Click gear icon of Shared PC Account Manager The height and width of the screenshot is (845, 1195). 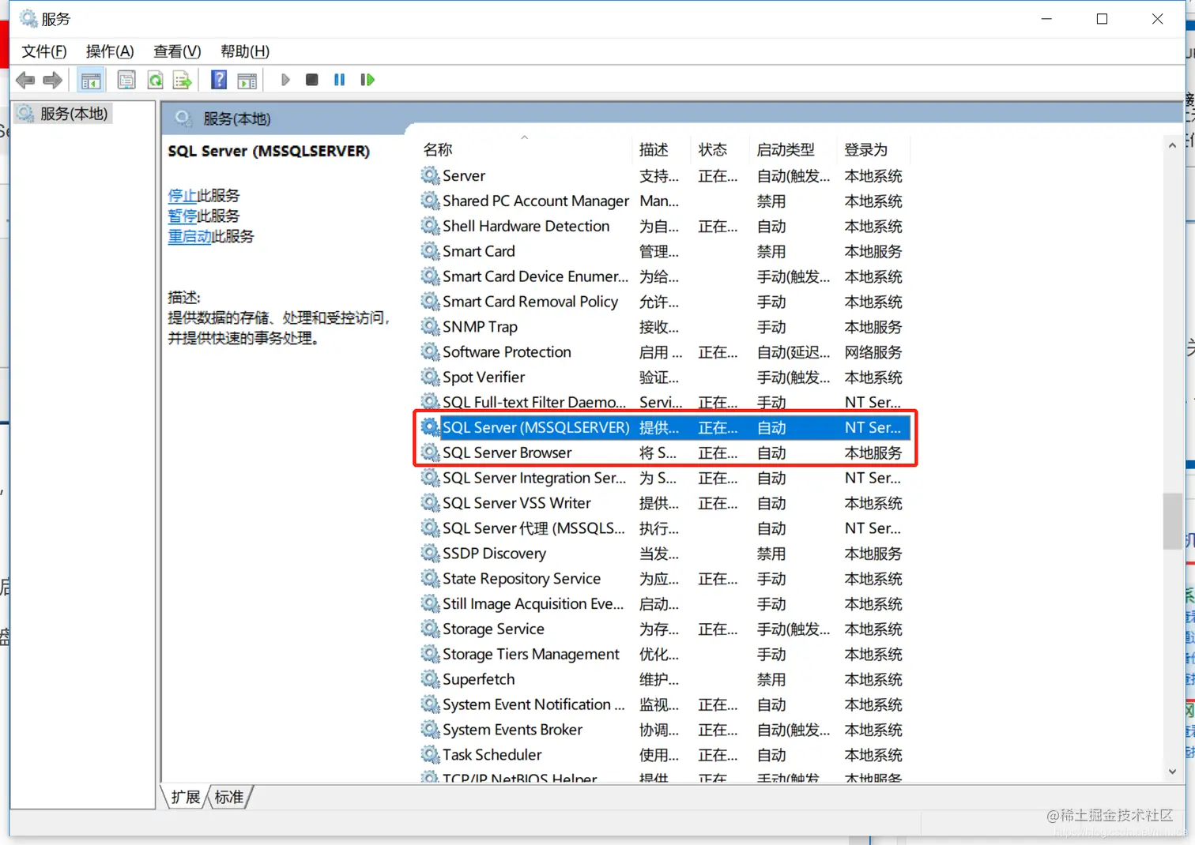point(430,201)
